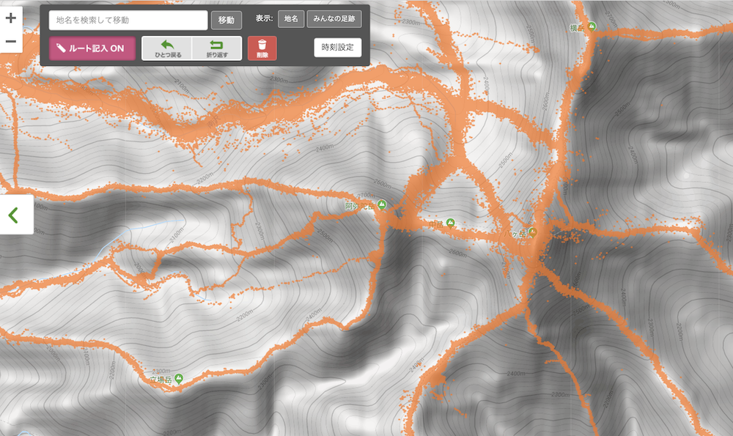
Task: Select the 中岳 peak marker
Action: (450, 223)
